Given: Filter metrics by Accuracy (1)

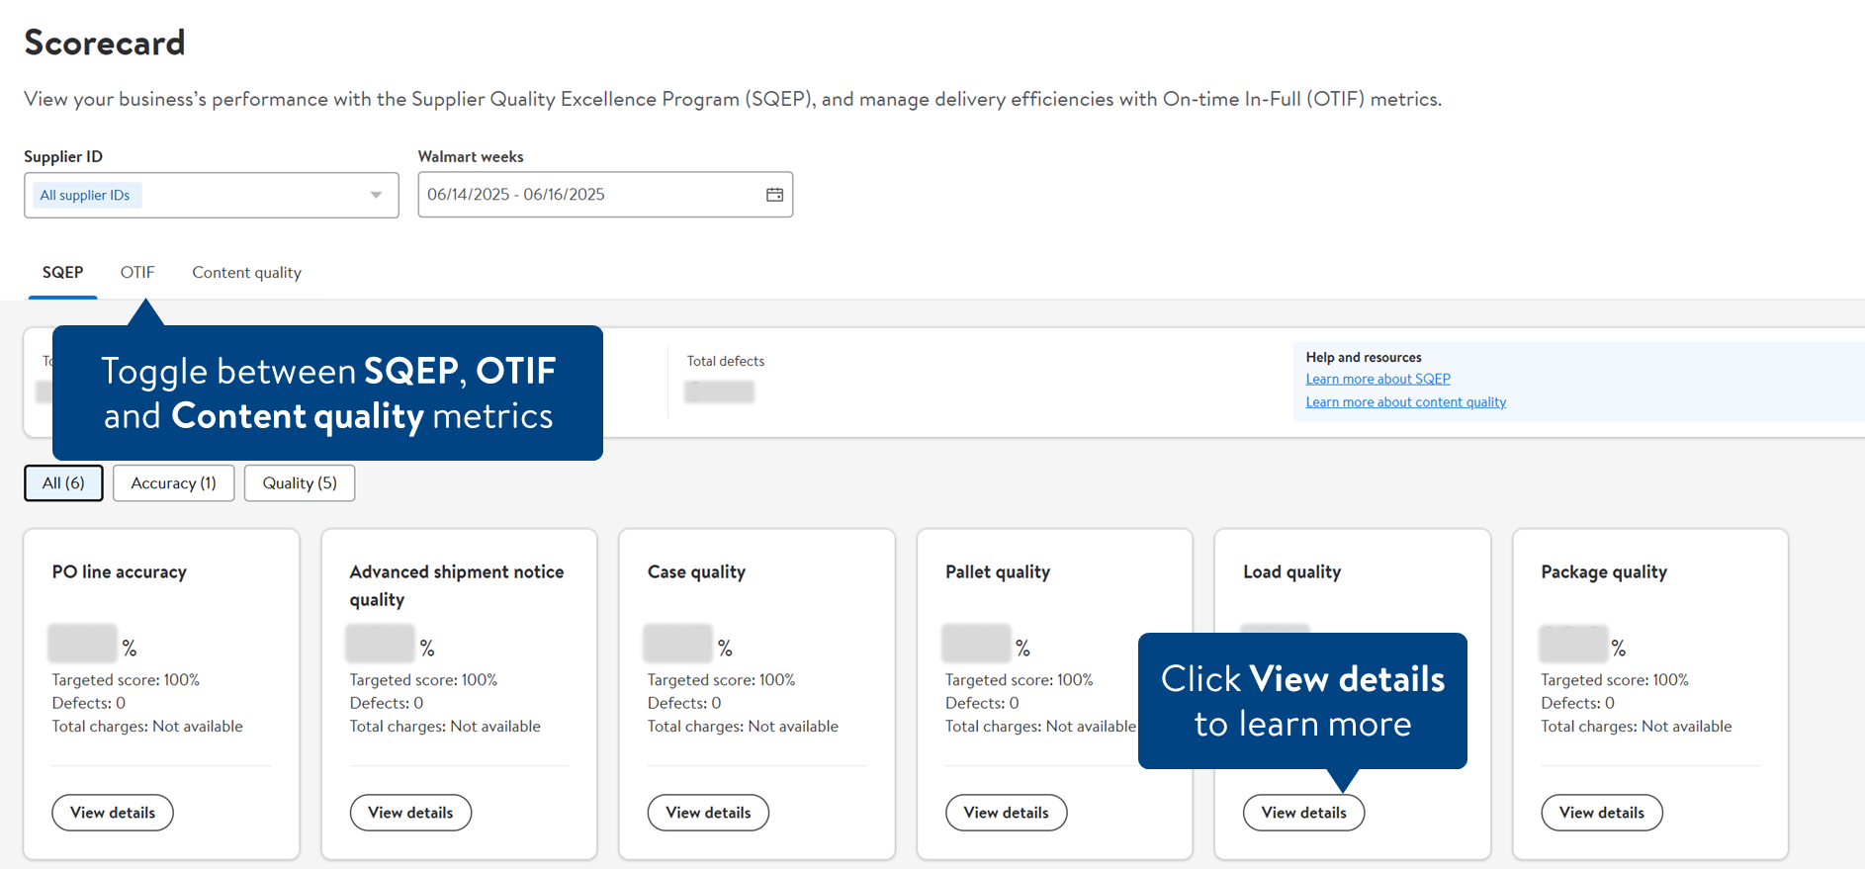Looking at the screenshot, I should tap(173, 483).
